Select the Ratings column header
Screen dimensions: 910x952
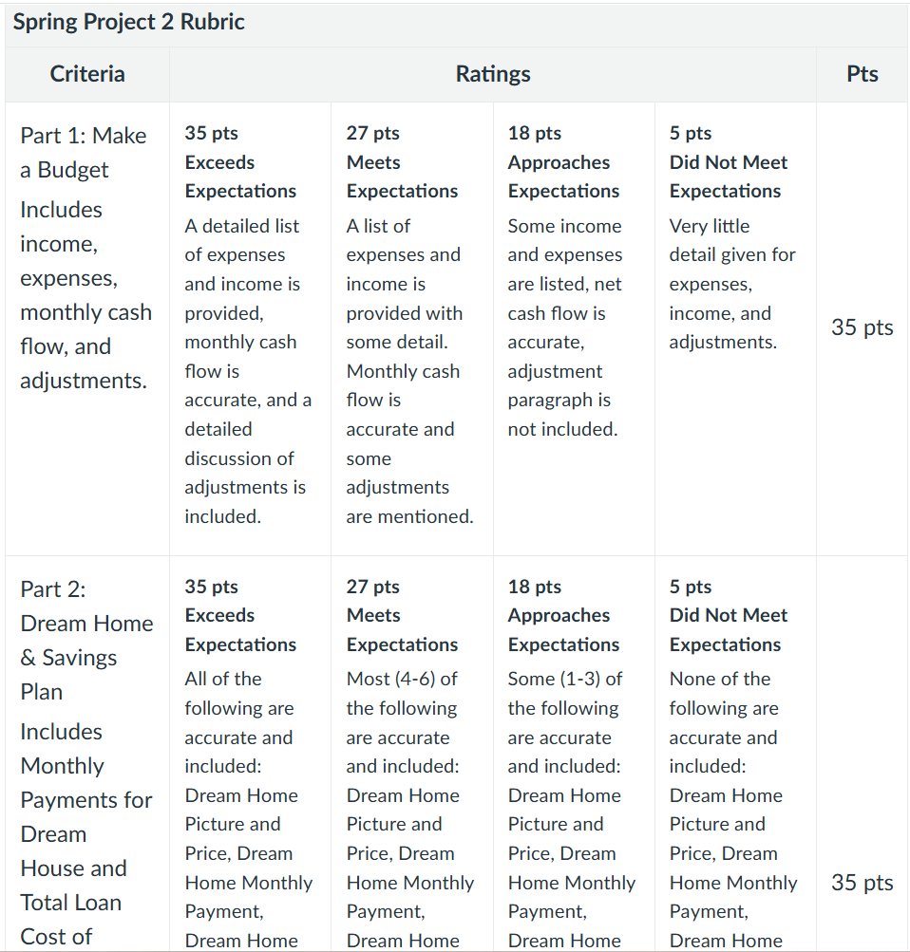[x=493, y=74]
